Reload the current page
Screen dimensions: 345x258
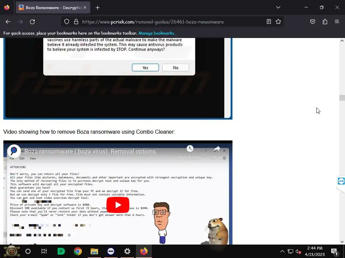(x=32, y=22)
